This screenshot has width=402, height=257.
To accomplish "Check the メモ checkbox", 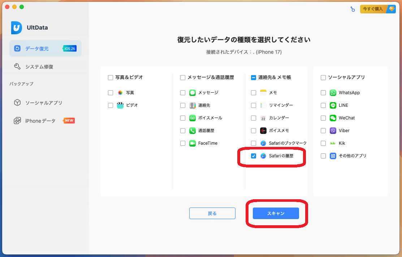I will (x=254, y=93).
